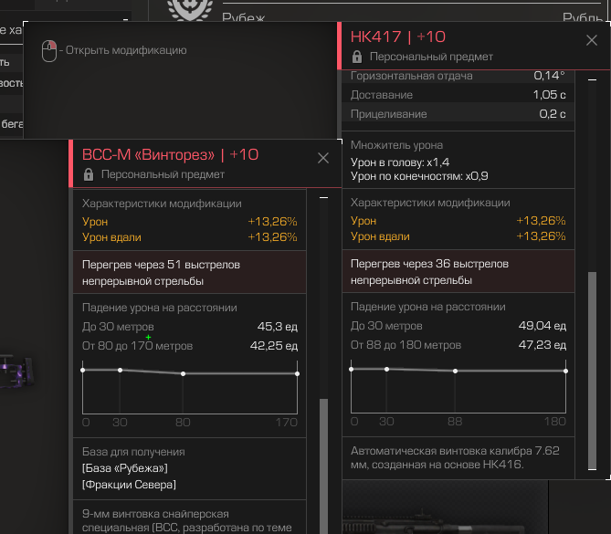
Task: Click 'Персональный предмет' under Винторез
Action: tap(163, 174)
